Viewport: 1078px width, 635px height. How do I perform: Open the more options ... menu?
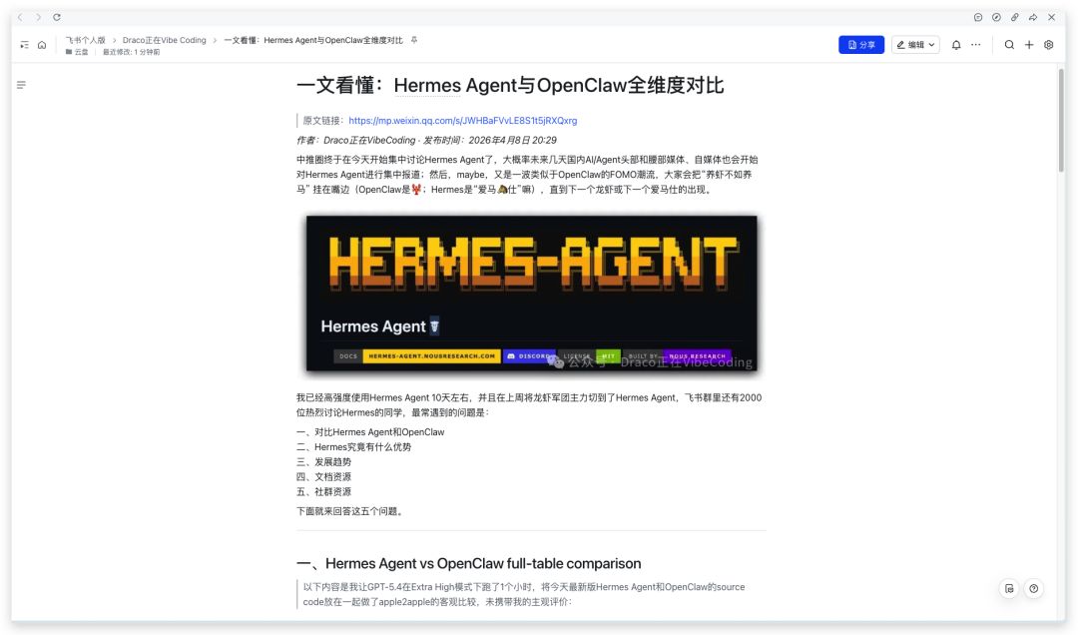976,44
